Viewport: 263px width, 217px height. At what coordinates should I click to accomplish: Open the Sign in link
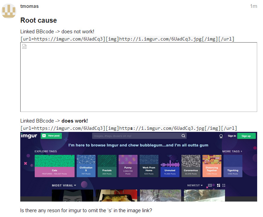pos(232,136)
